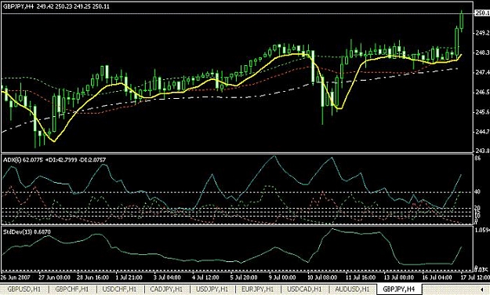Click the 244.7 price scale value

pos(481,132)
